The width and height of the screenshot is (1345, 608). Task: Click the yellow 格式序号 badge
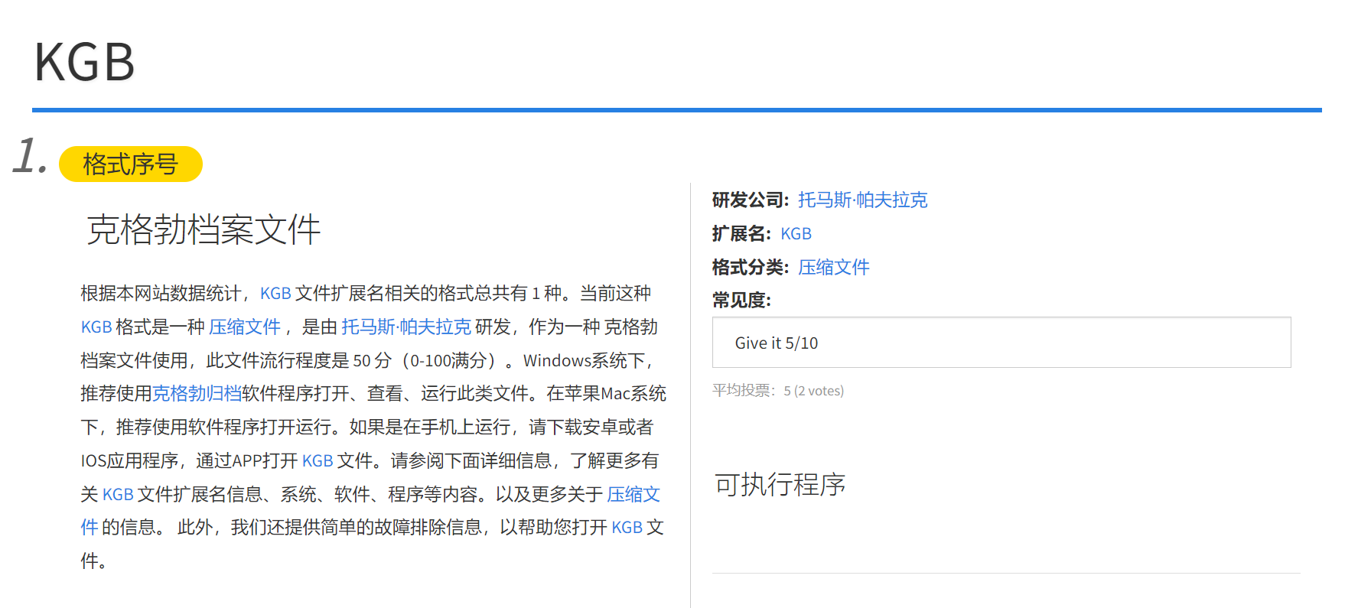pos(130,164)
